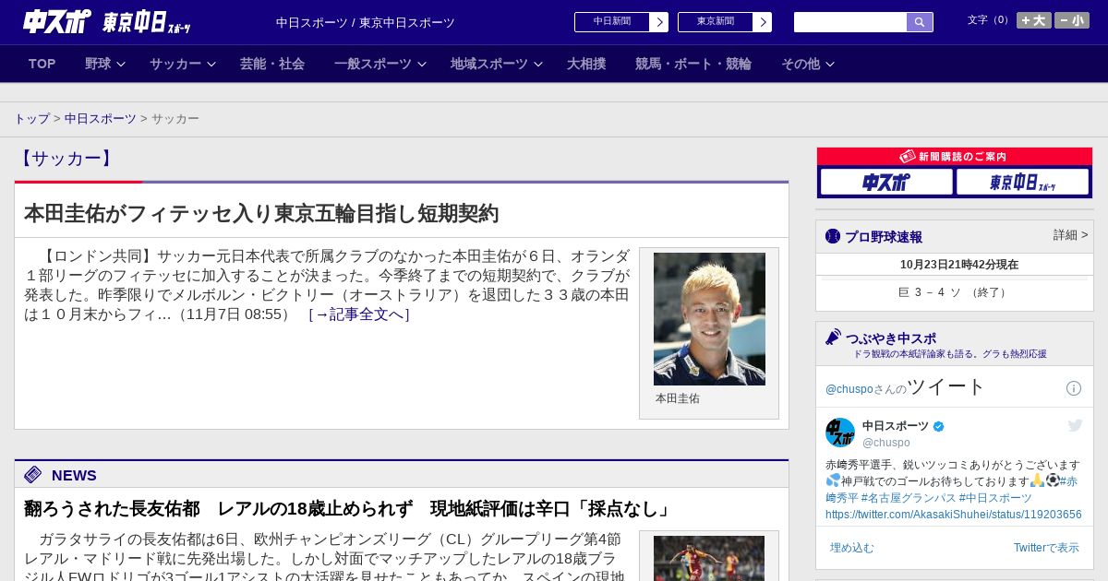The height and width of the screenshot is (581, 1108).
Task: Click arrow next to 東京新聞
Action: 763,22
